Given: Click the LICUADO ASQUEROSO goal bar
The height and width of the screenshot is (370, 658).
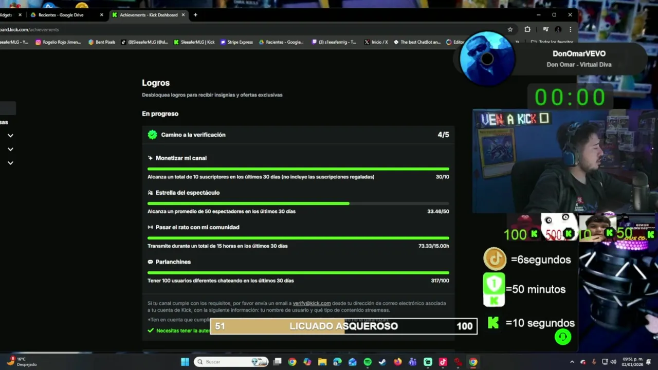Looking at the screenshot, I should 344,326.
